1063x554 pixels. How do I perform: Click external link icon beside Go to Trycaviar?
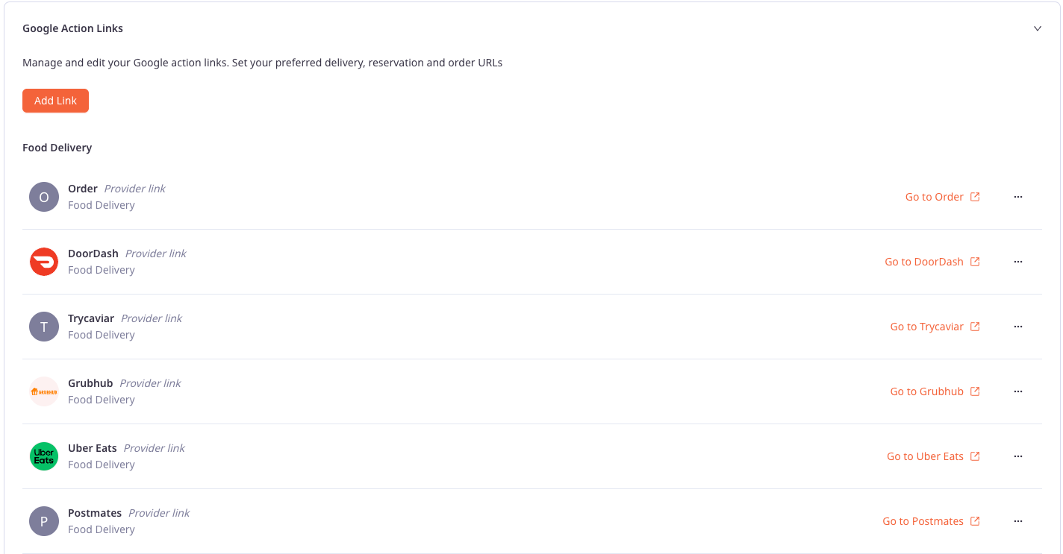pyautogui.click(x=975, y=327)
